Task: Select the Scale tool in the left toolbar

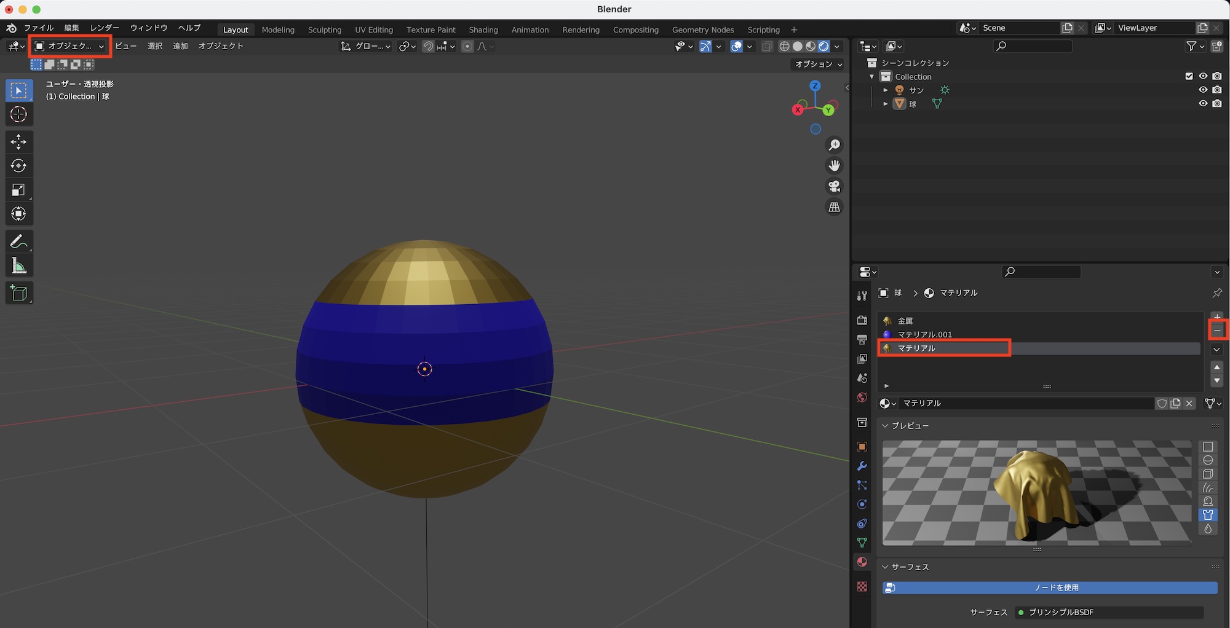Action: 18,190
